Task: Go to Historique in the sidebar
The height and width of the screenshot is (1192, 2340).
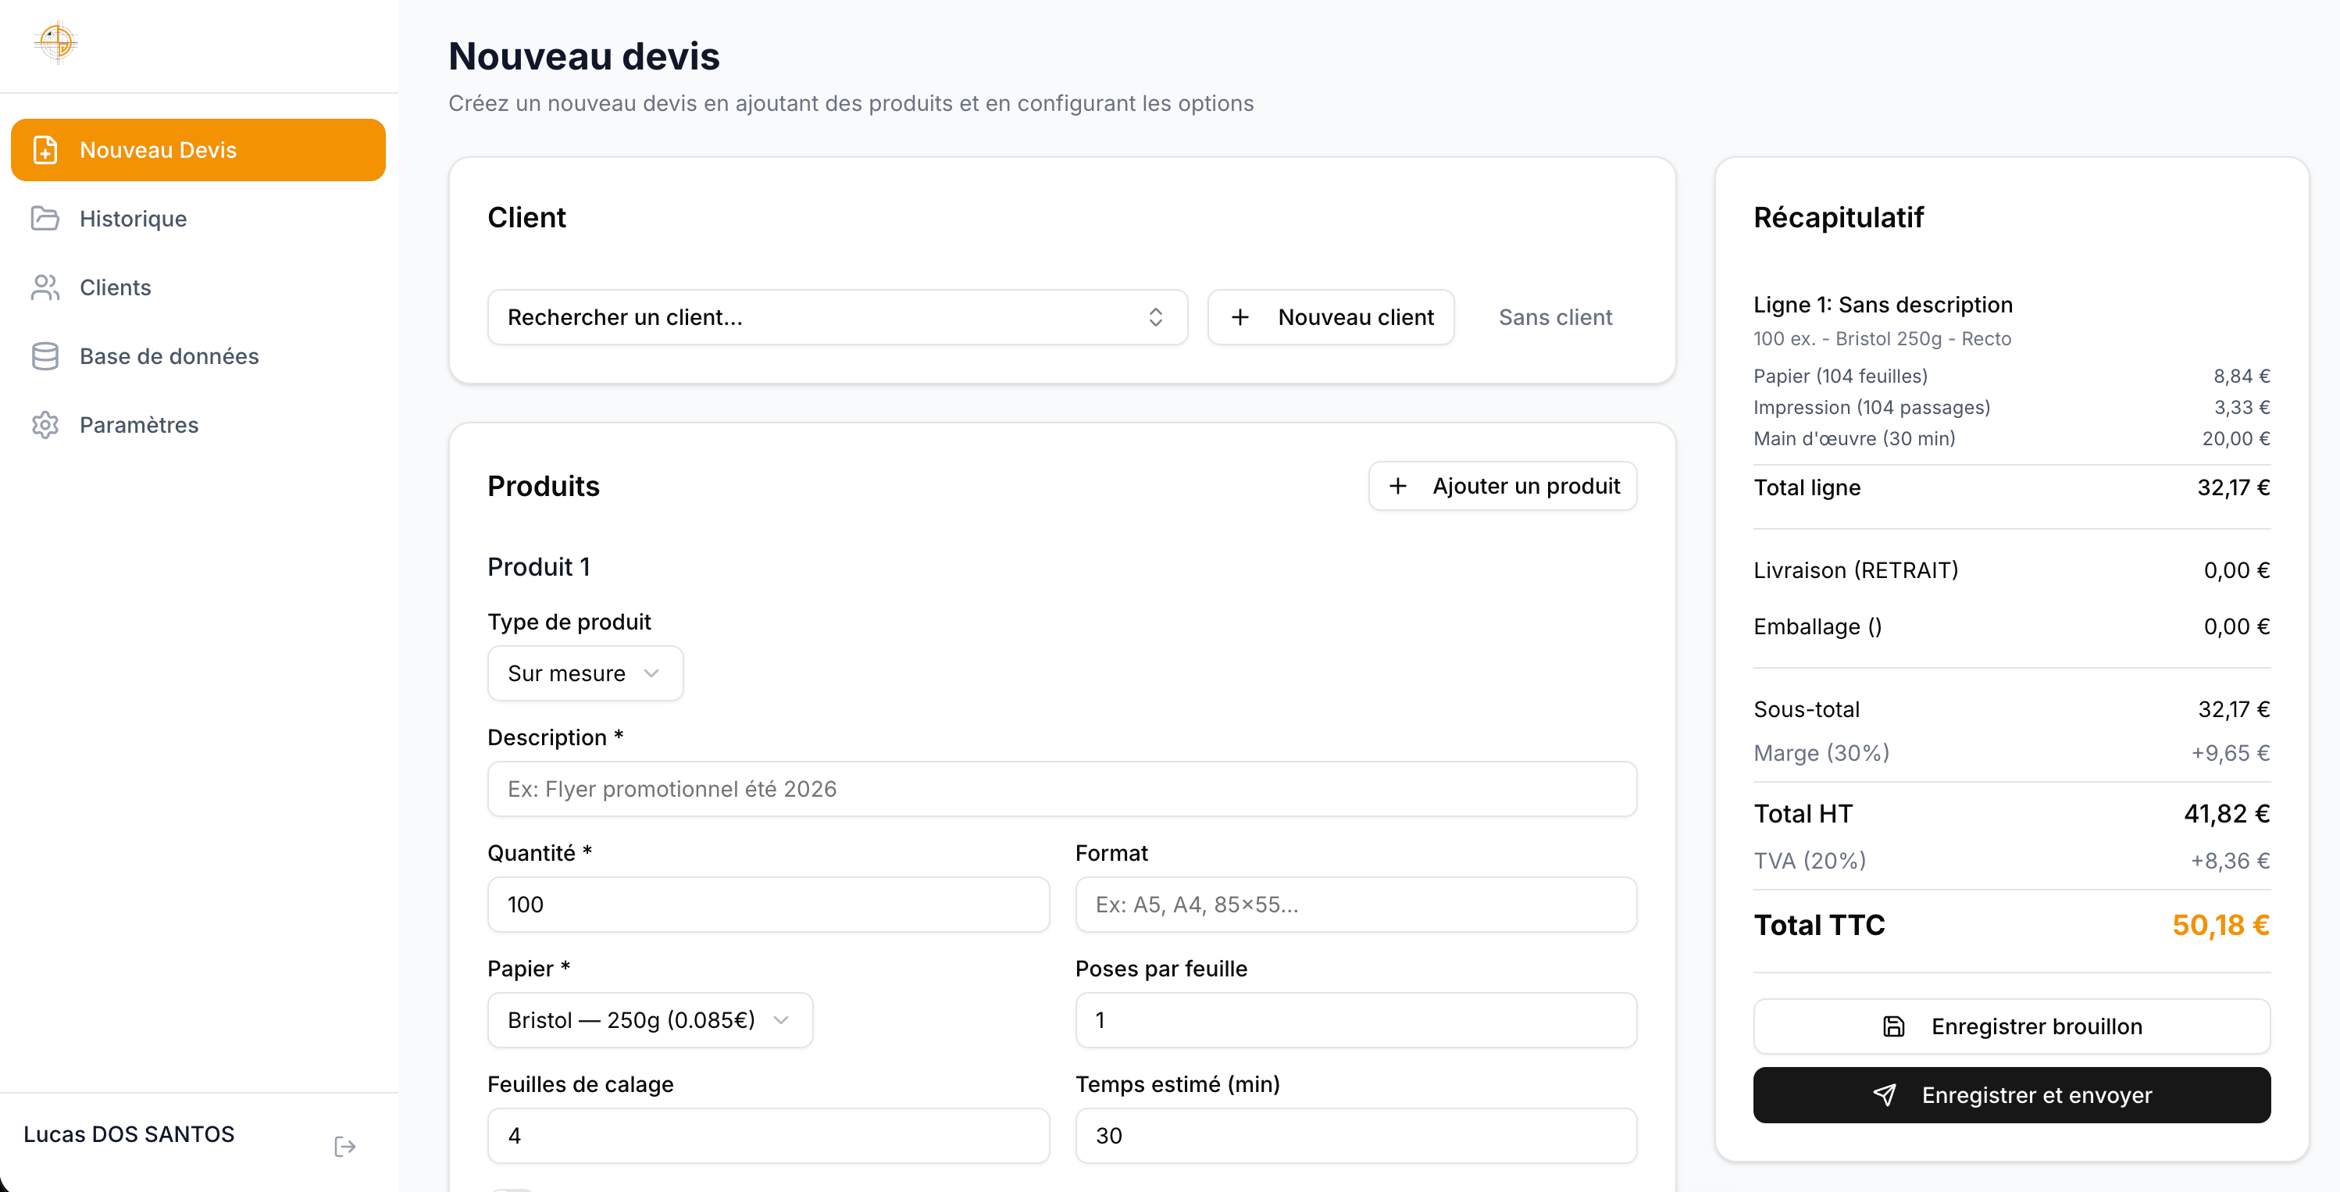Action: (198, 218)
